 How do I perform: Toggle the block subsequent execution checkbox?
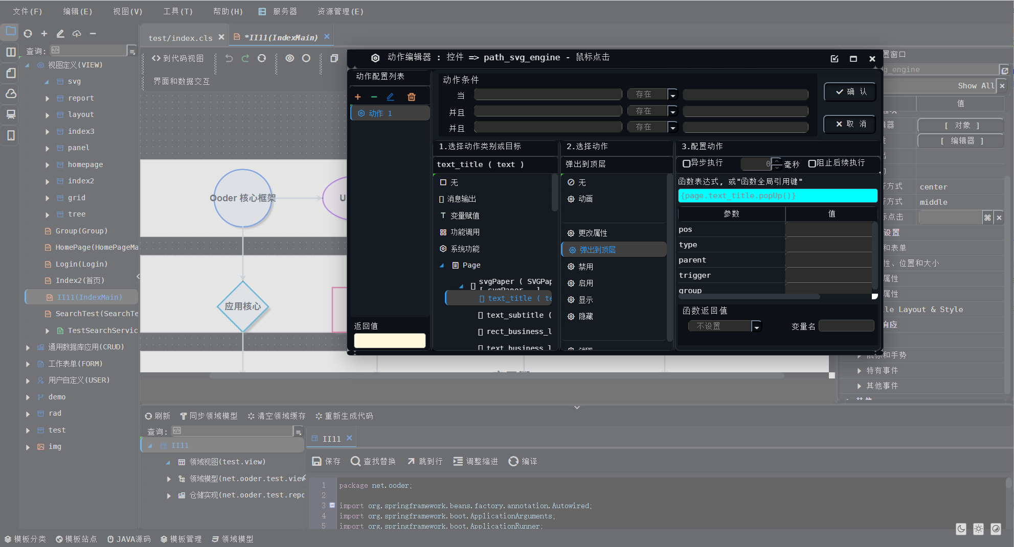tap(812, 163)
